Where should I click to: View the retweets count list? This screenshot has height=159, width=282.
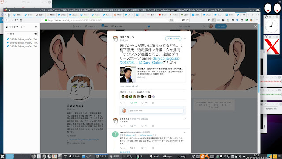click(x=128, y=92)
